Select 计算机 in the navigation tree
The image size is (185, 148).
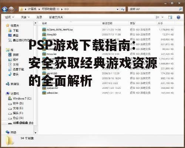coord(15,94)
